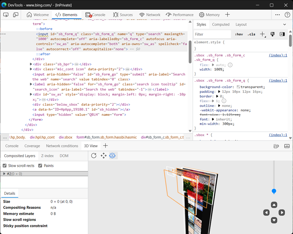
Task: Click the info icon next to flex: auto
Action: click(230, 65)
